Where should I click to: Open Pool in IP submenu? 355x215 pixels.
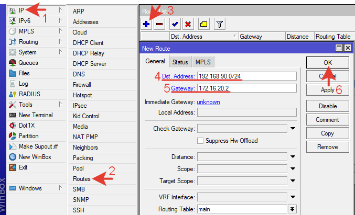point(78,168)
